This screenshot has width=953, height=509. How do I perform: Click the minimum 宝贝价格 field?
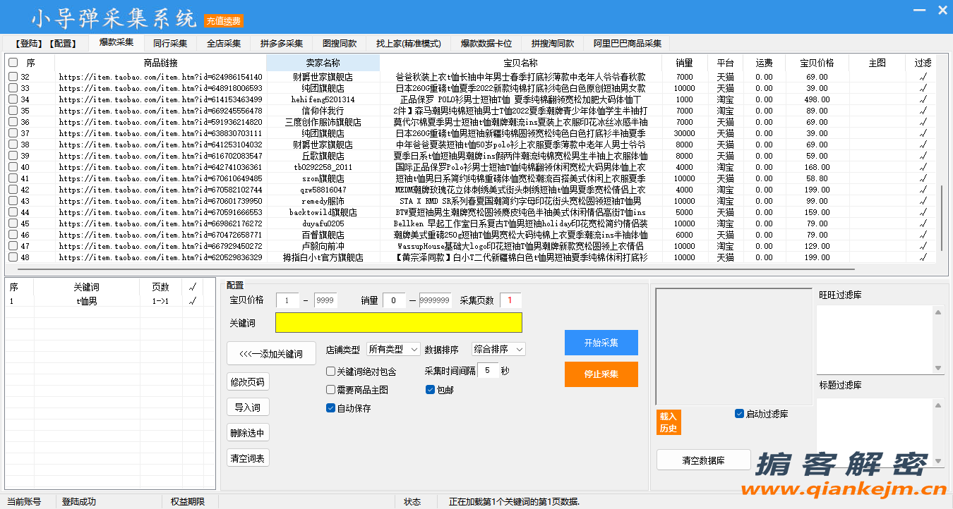(x=287, y=301)
